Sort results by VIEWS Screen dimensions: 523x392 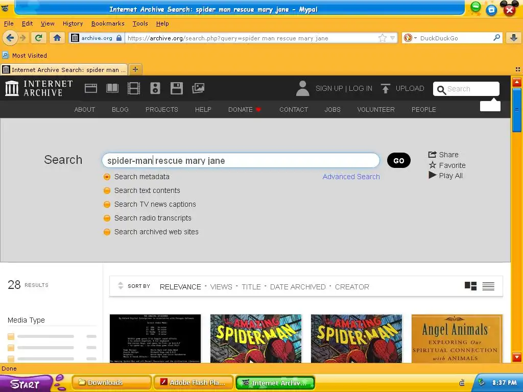click(x=221, y=287)
